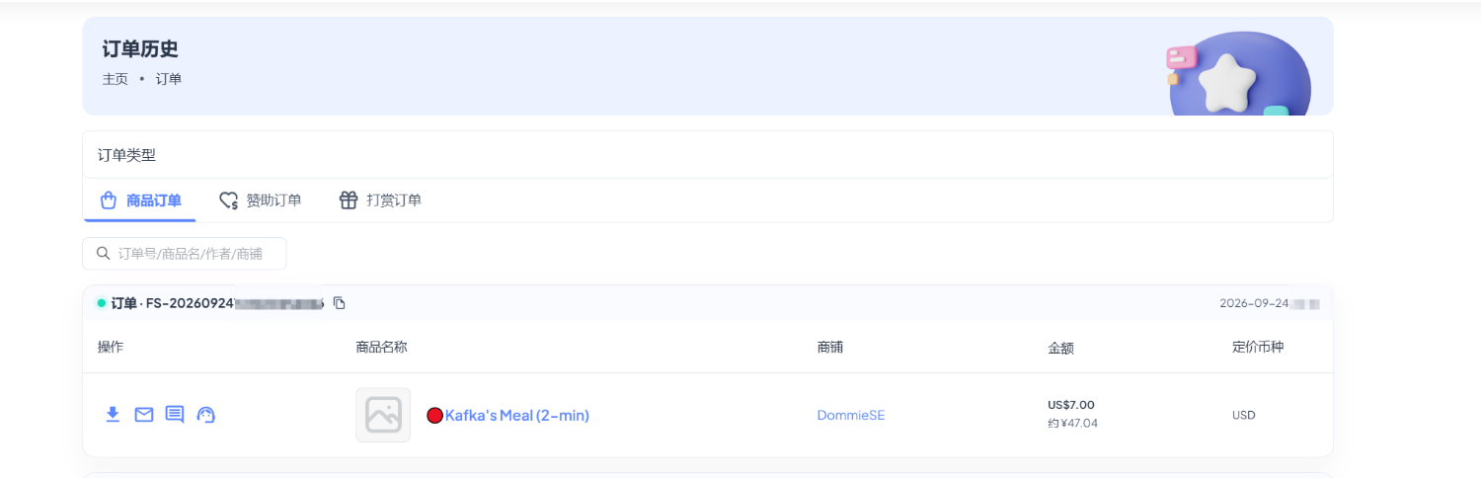Open the comment message icon in order row

tap(175, 415)
